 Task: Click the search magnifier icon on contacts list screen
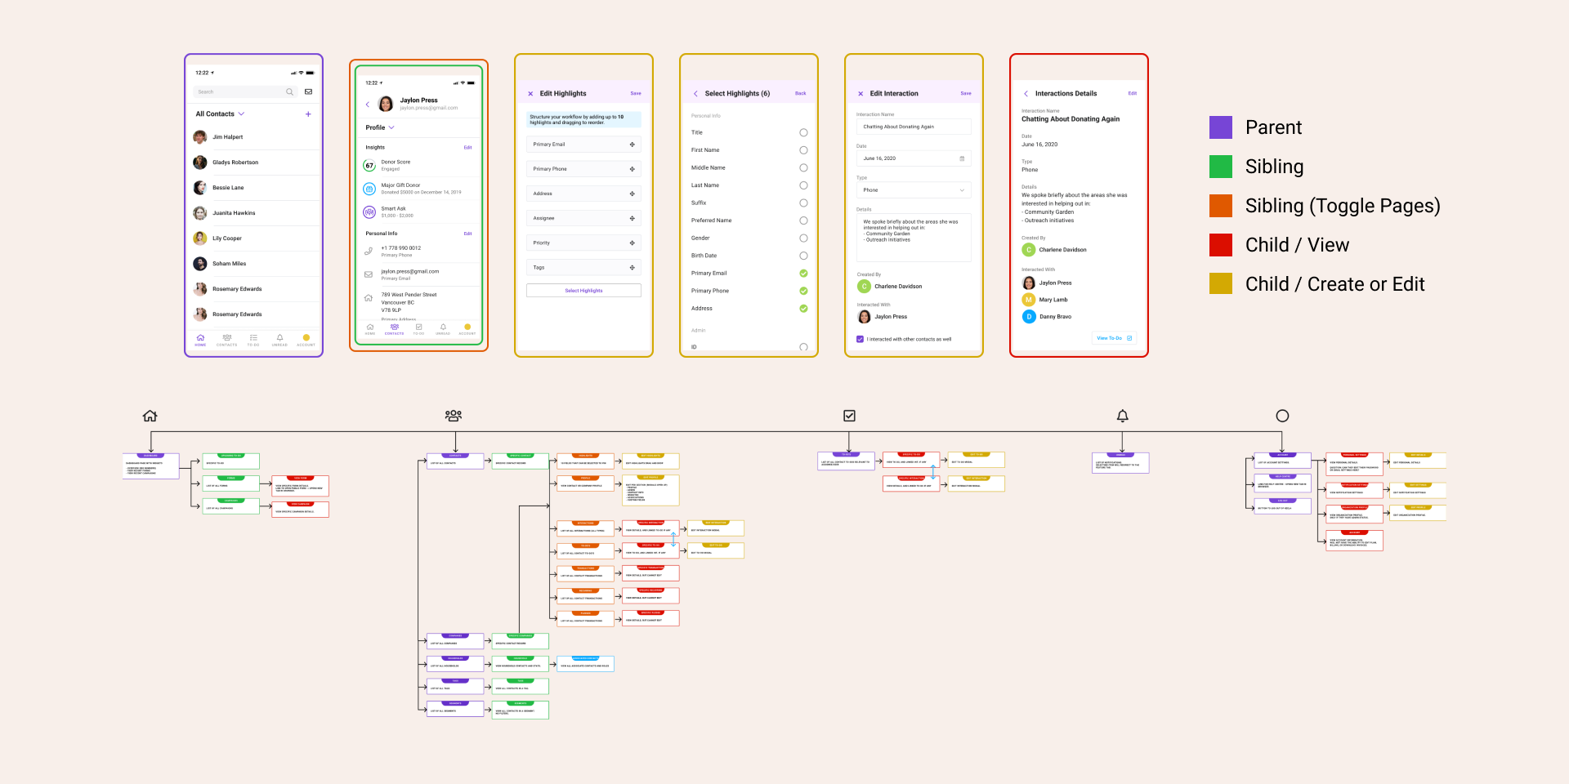pyautogui.click(x=289, y=92)
